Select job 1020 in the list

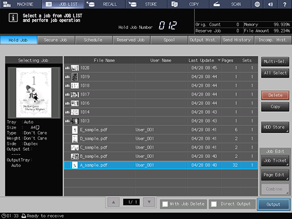161,68
